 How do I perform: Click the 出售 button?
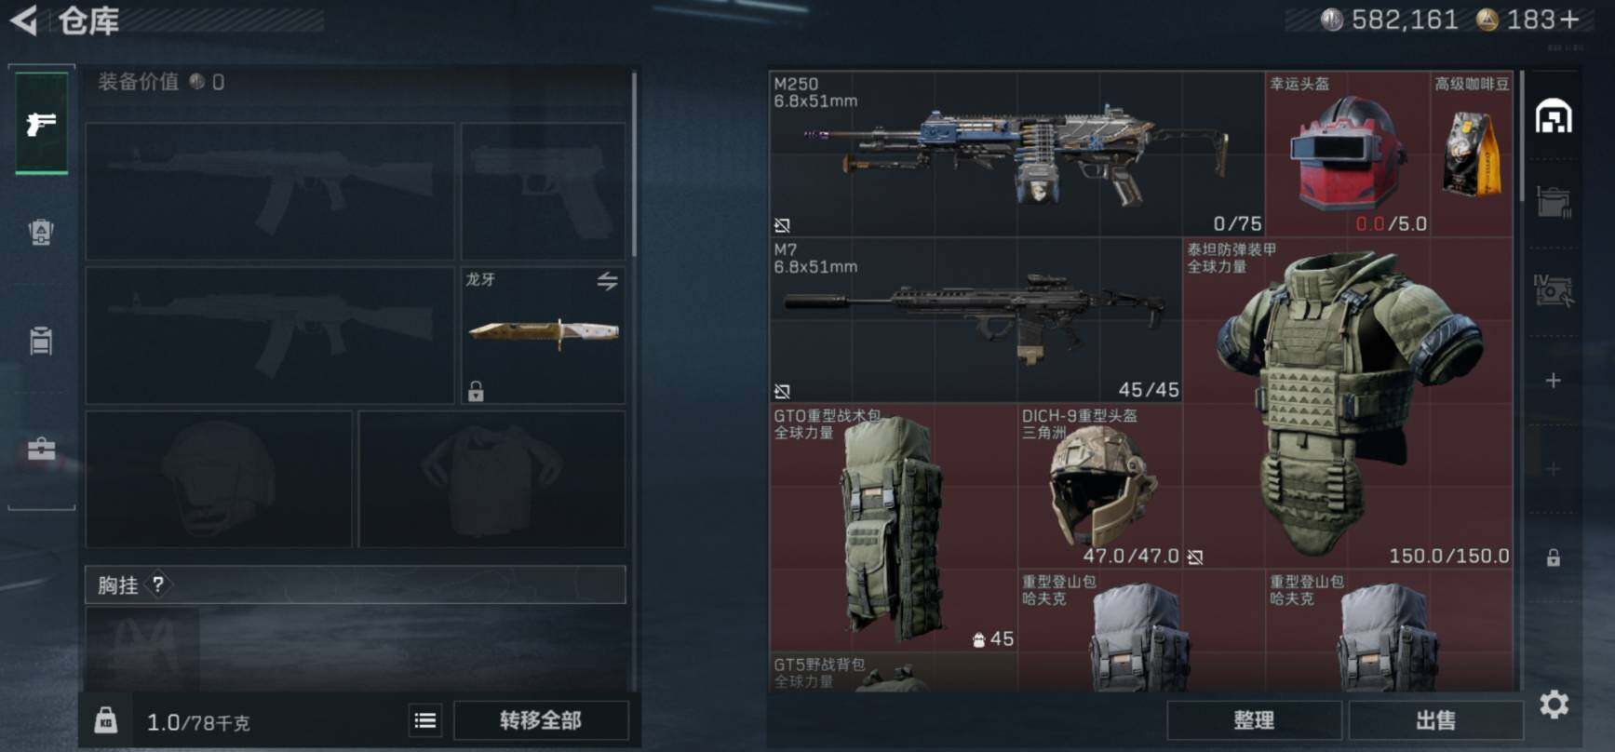[x=1435, y=720]
